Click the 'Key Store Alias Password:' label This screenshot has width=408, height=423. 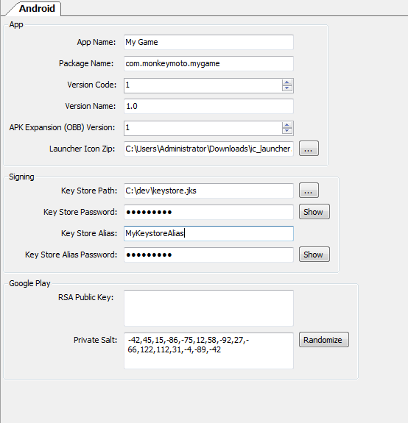[71, 255]
